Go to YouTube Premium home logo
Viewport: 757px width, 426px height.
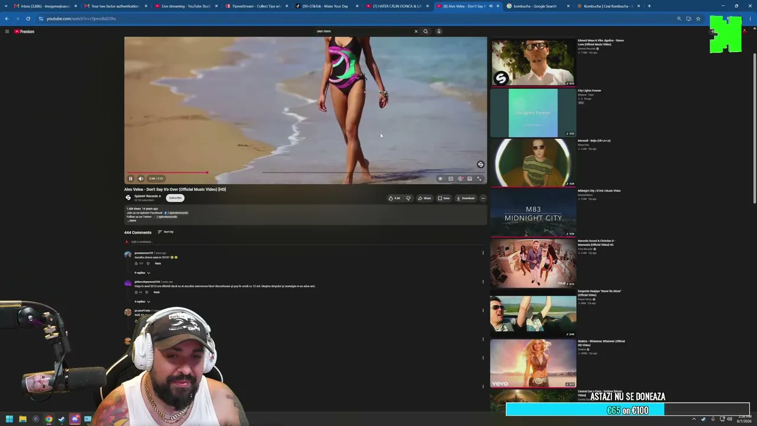[x=24, y=31]
